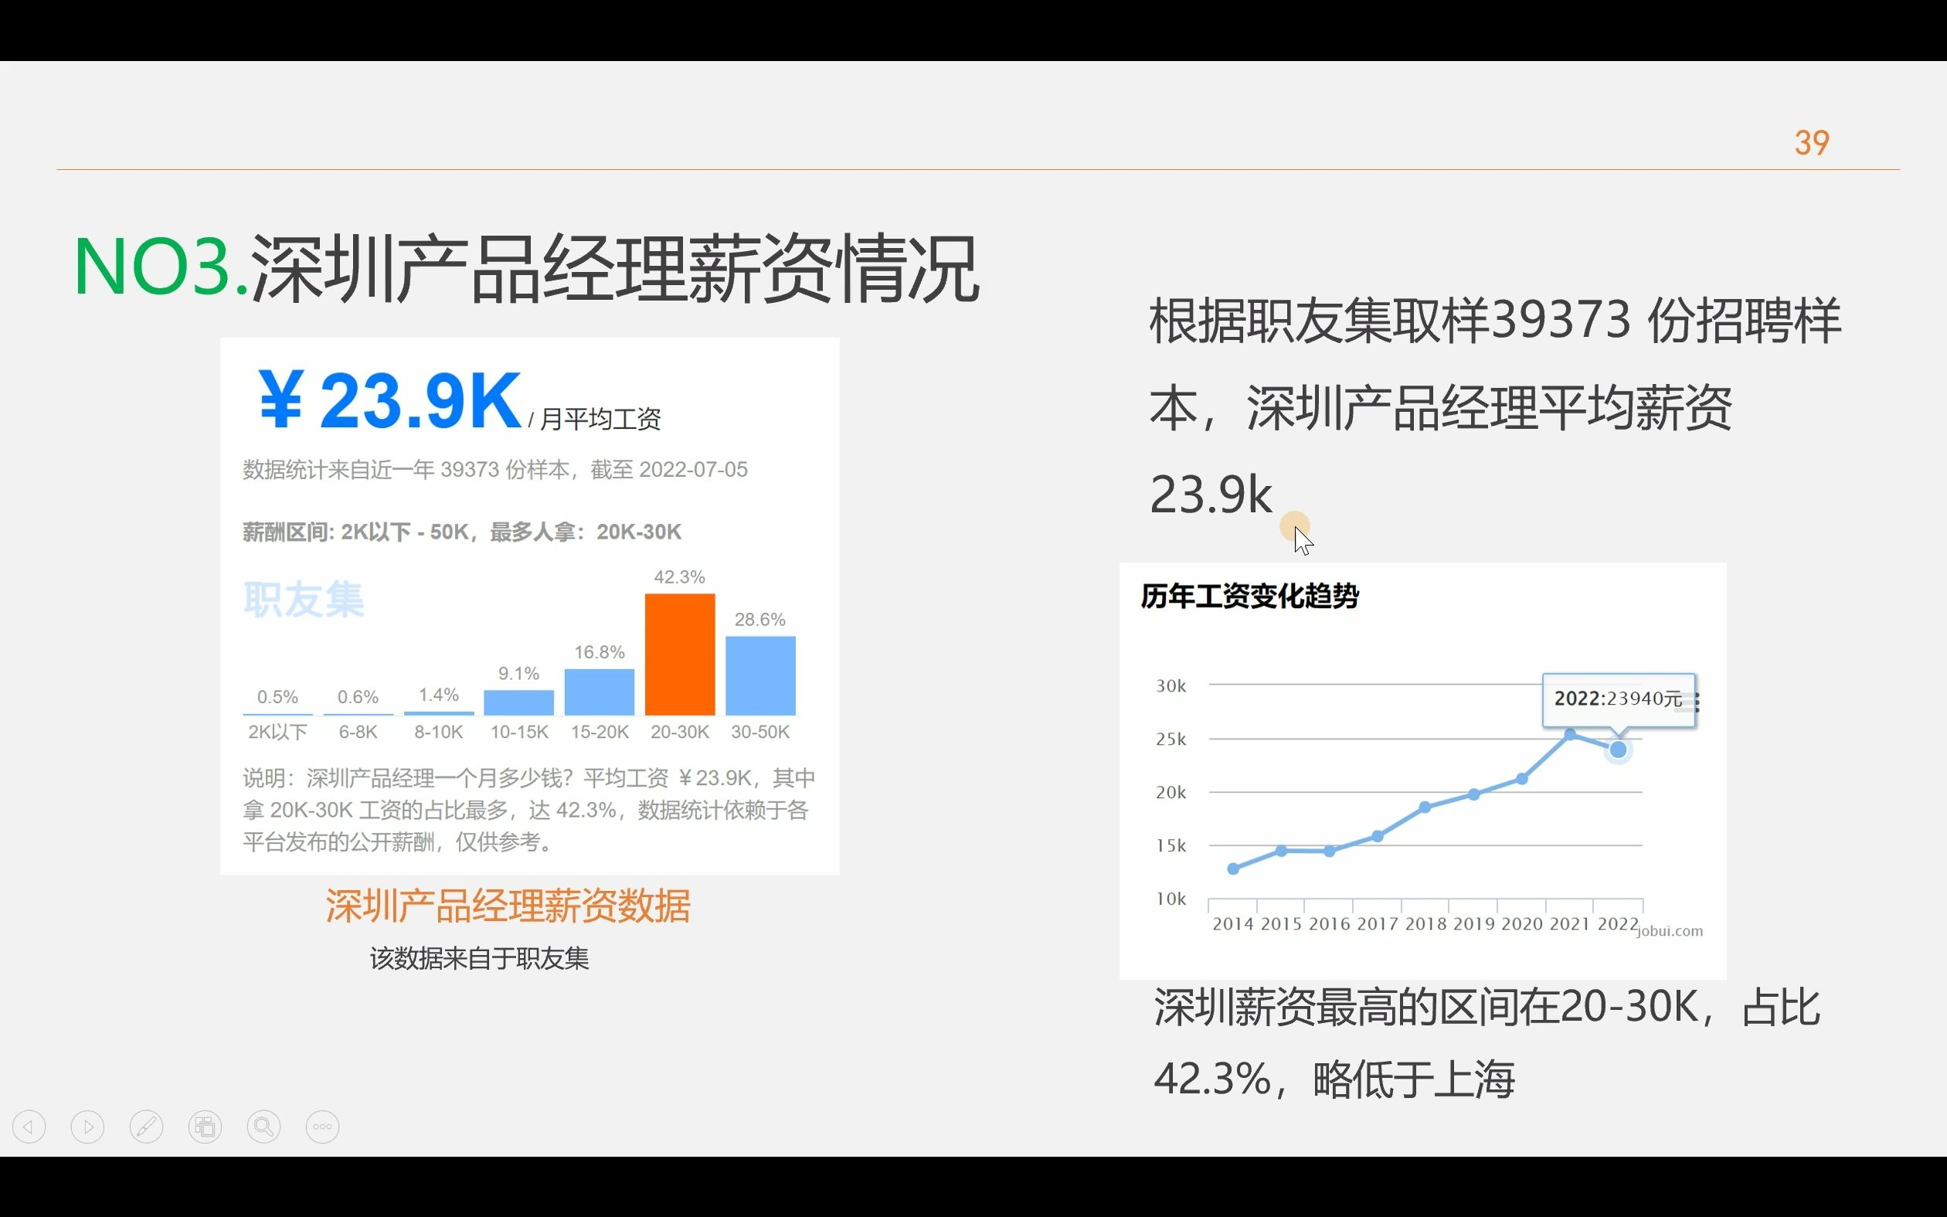Image resolution: width=1947 pixels, height=1217 pixels.
Task: Click the 28.6% bar value label
Action: (x=759, y=620)
